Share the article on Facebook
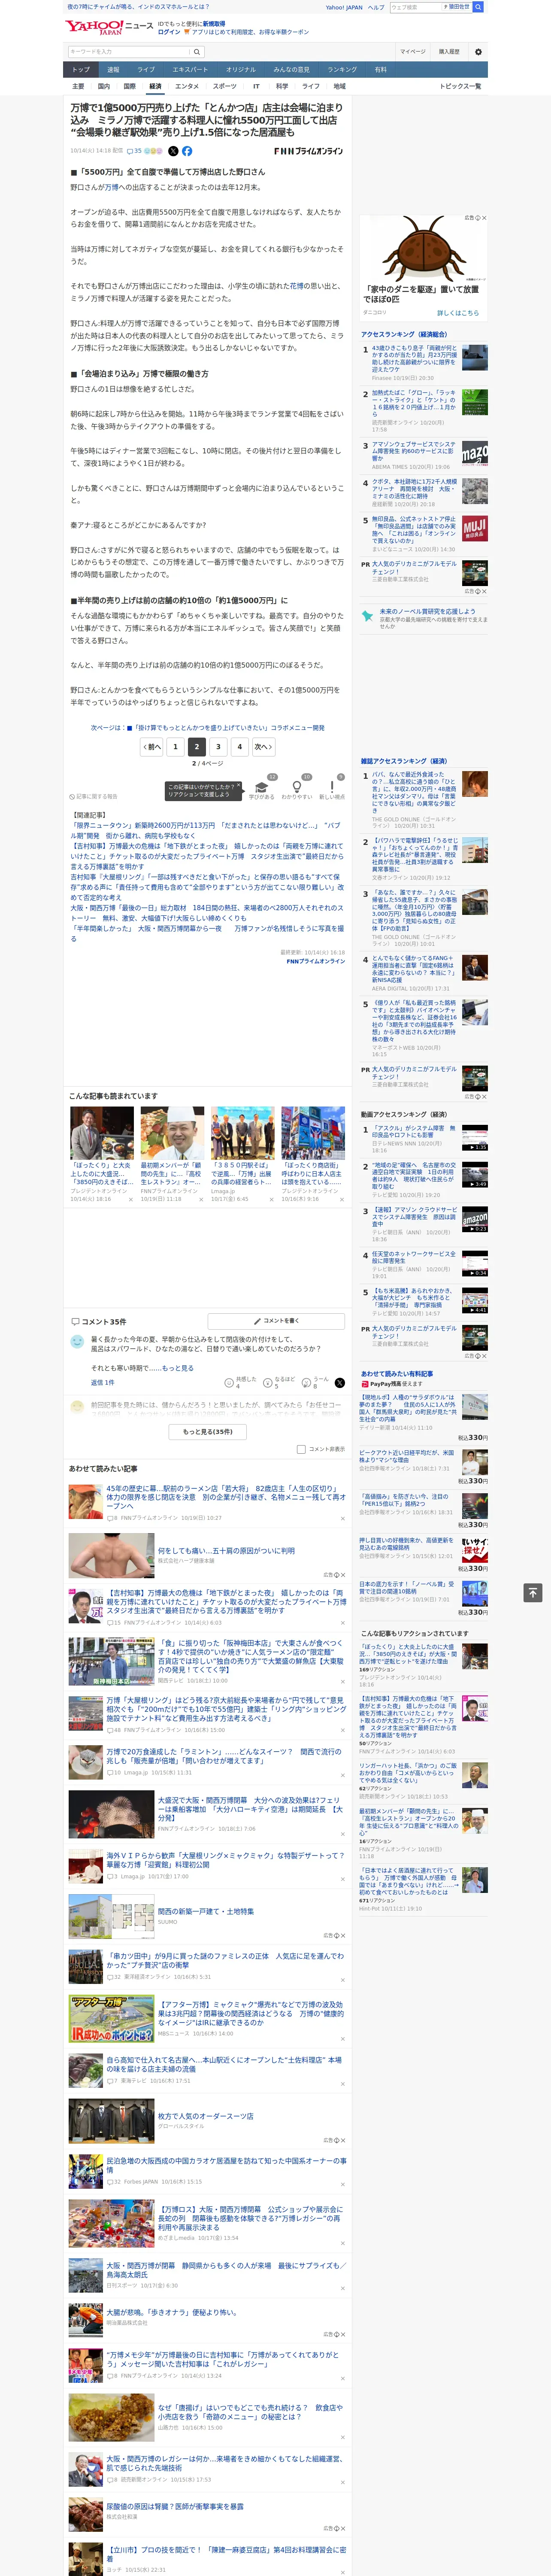Screen dimensions: 551x2576 coord(187,151)
